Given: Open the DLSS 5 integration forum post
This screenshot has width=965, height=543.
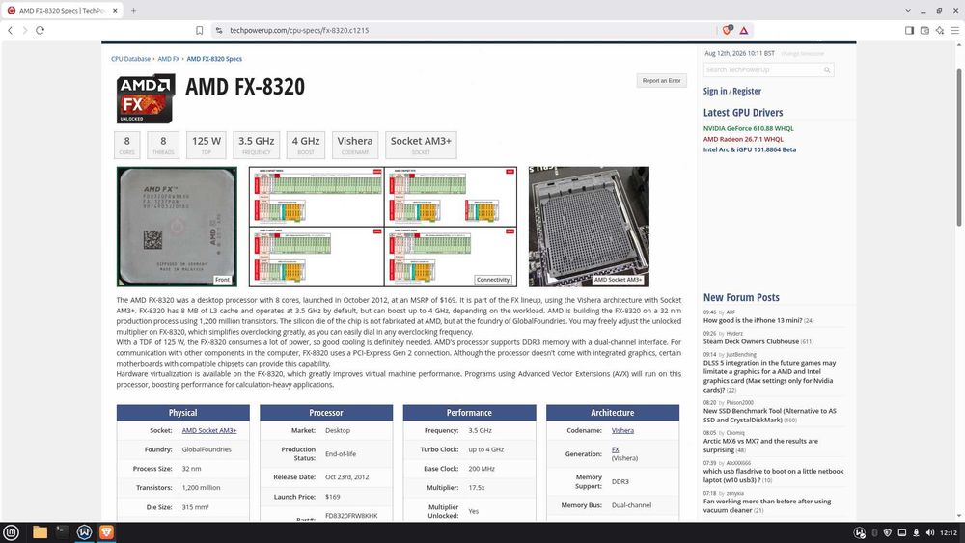Looking at the screenshot, I should [x=769, y=376].
